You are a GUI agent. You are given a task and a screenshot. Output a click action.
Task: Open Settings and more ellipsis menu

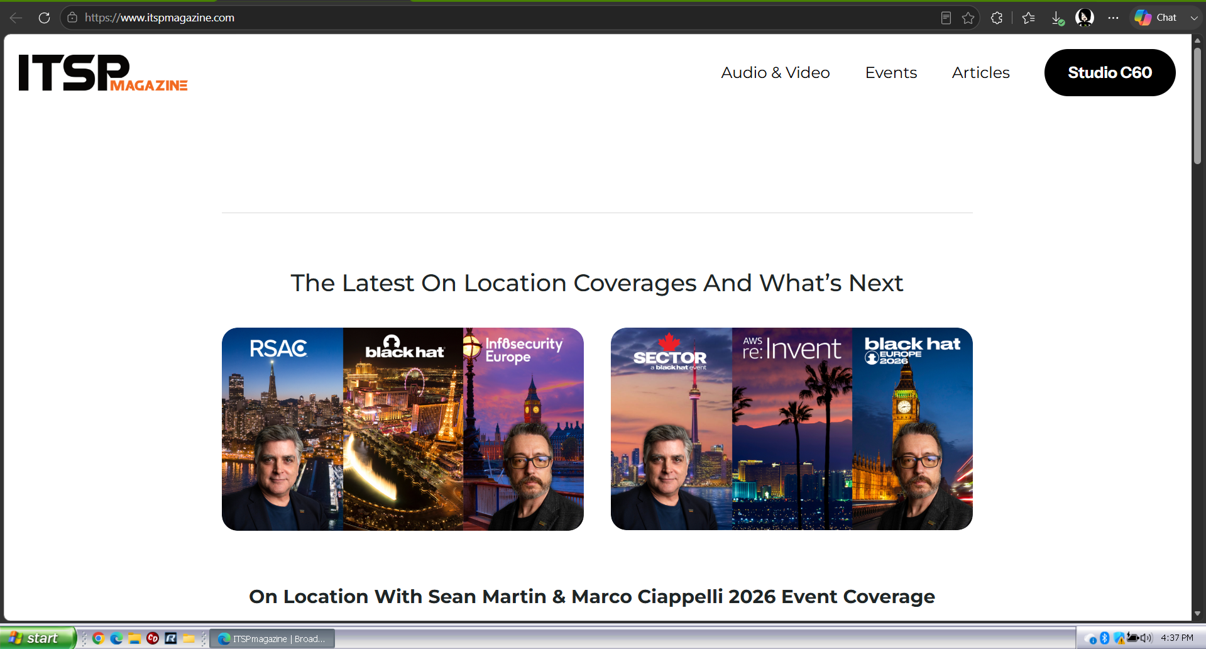(1113, 18)
